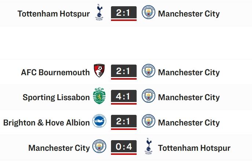Click the Tottenham Hotspur name in the bottom row
This screenshot has width=252, height=164.
[194, 148]
